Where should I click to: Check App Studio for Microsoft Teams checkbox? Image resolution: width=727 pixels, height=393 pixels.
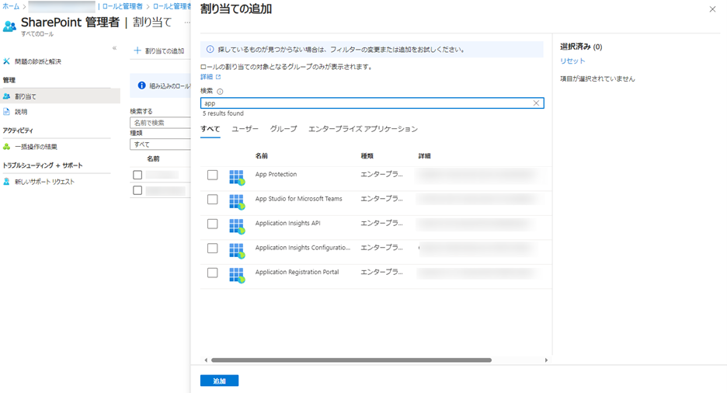click(x=212, y=200)
